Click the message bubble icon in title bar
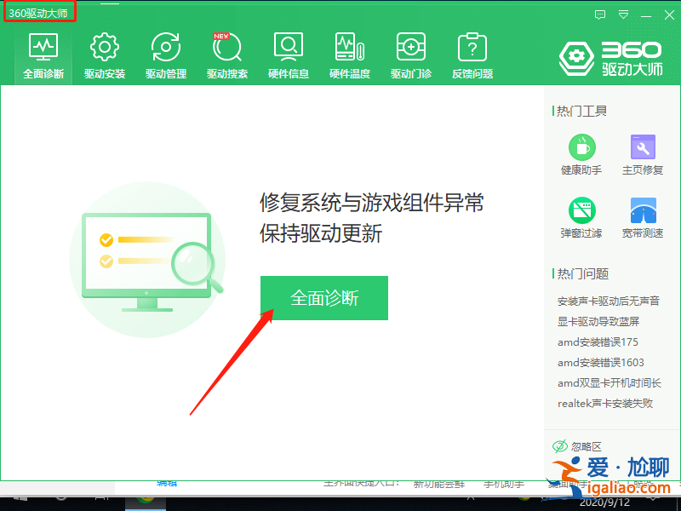The image size is (681, 511). click(x=601, y=14)
